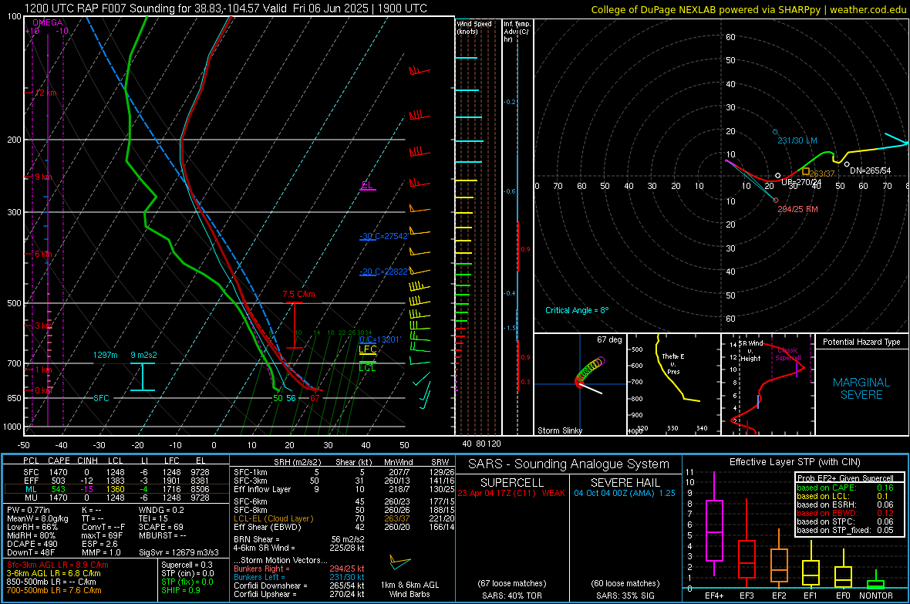Click the 'Supercell = 0.3' value
Screen dimensions: 910x604
(x=187, y=565)
